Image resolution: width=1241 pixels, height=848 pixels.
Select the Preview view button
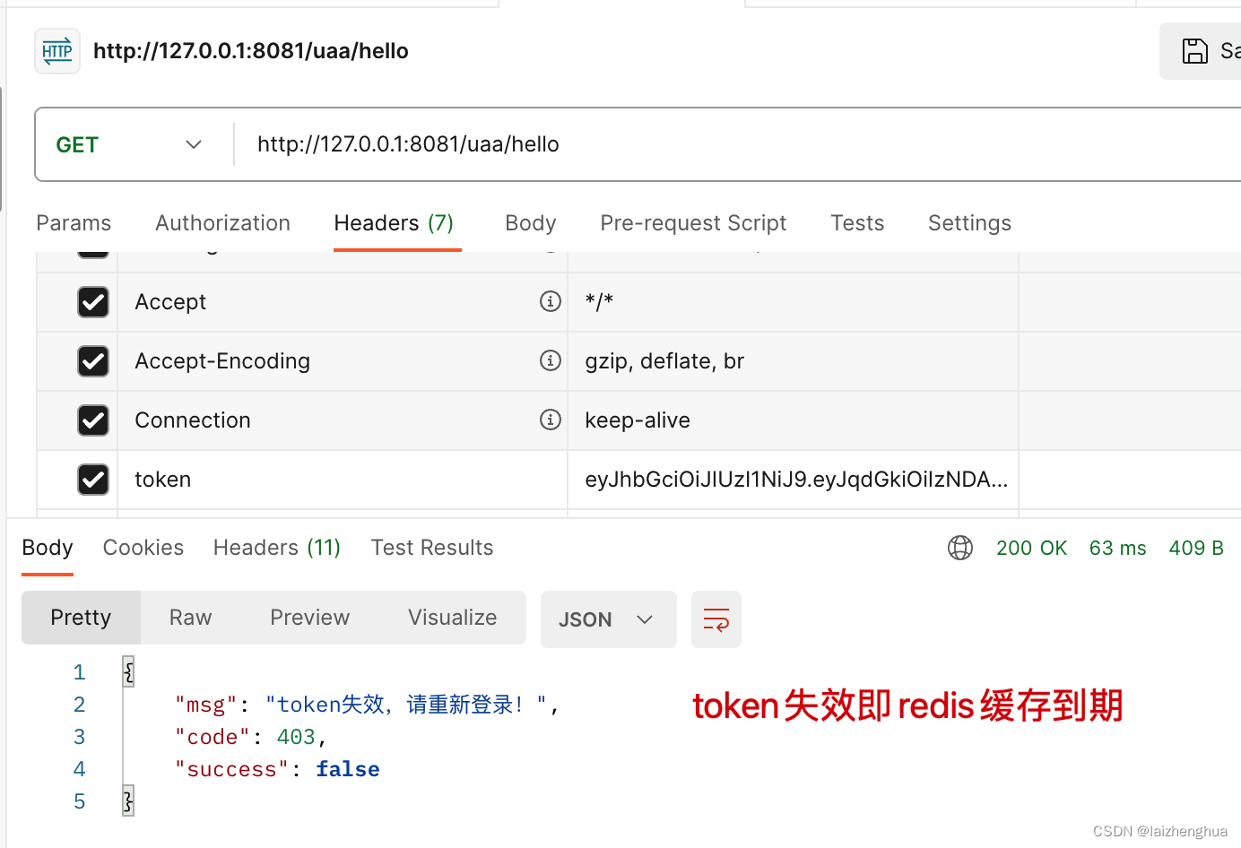[x=309, y=618]
